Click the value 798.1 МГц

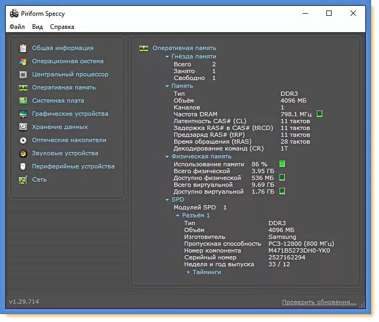point(296,114)
